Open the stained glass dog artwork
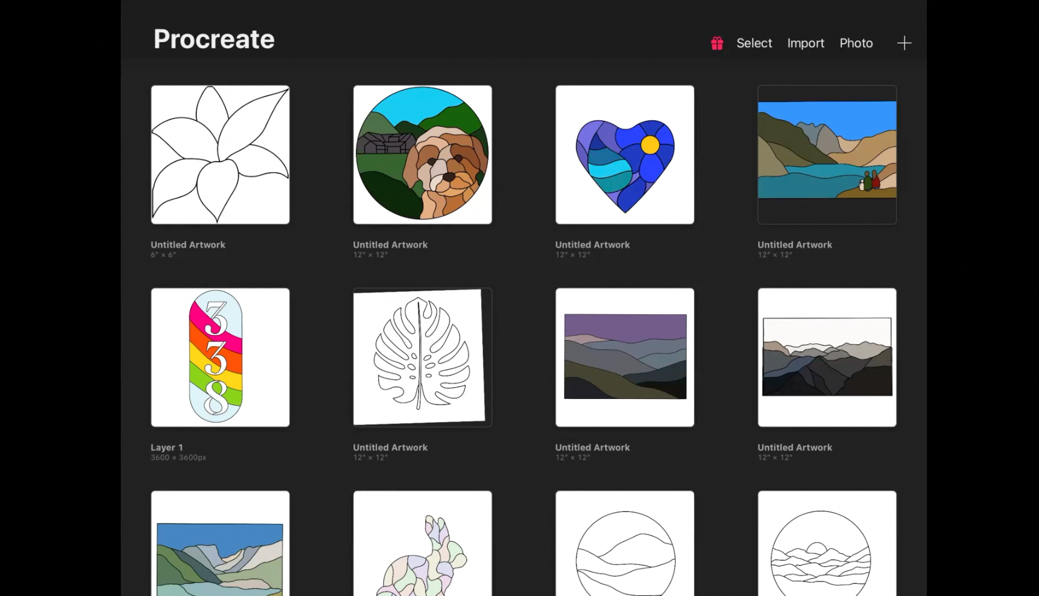1039x596 pixels. click(422, 155)
